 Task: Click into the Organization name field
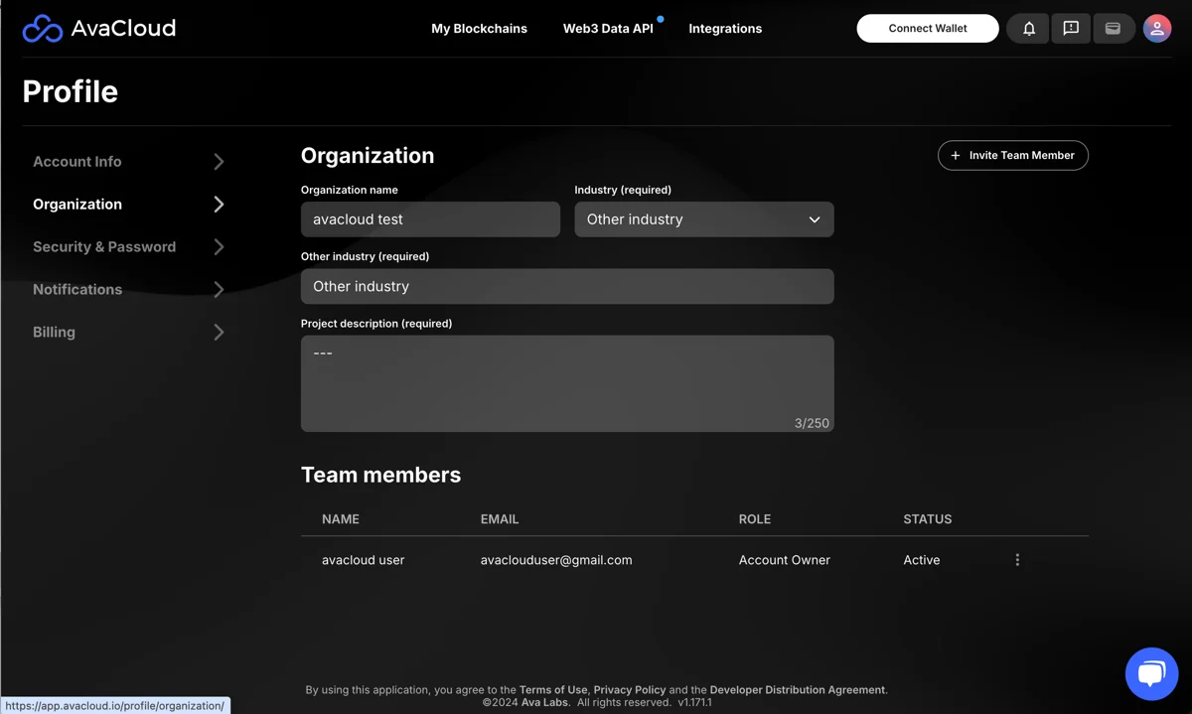(430, 219)
